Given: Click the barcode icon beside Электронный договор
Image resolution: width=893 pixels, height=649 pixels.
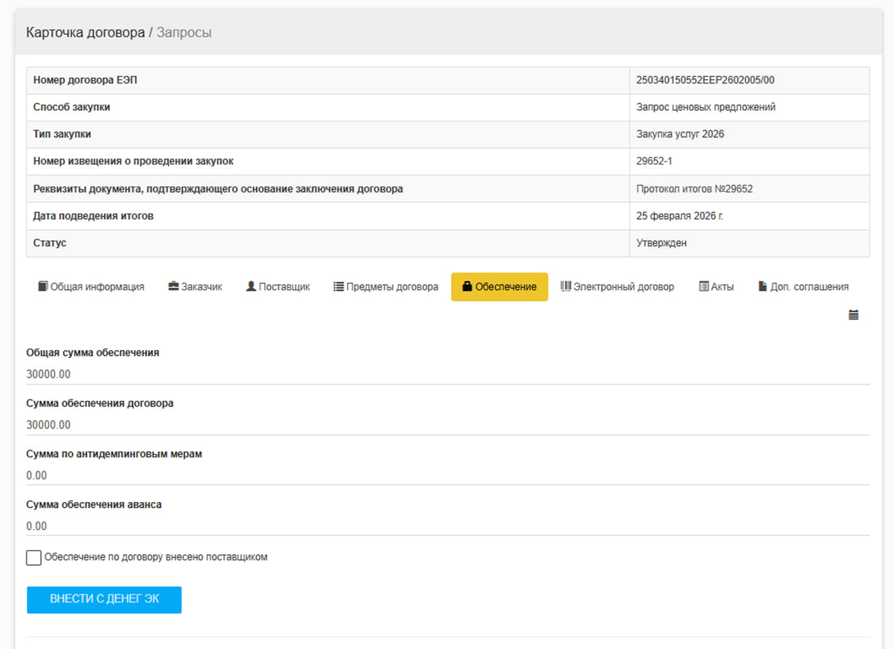Looking at the screenshot, I should point(566,287).
